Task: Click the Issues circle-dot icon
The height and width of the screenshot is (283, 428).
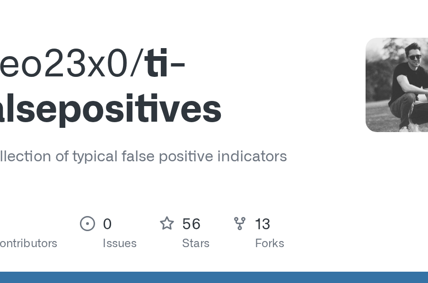Action: tap(87, 224)
